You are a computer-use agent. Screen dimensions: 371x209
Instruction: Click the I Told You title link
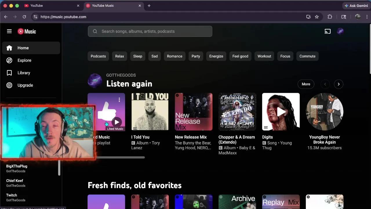coord(140,137)
